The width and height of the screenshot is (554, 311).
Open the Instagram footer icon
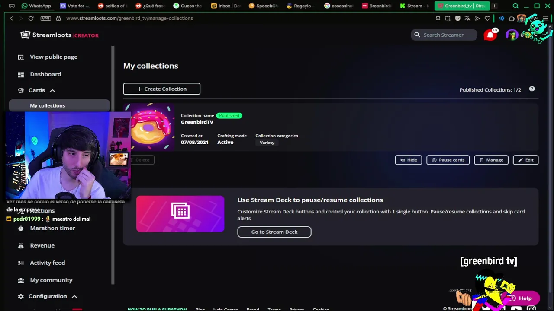531,308
